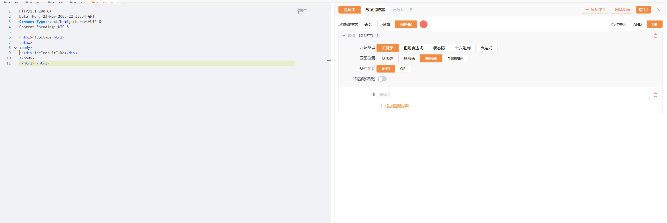The width and height of the screenshot is (667, 223).
Task: Click the red color circle
Action: [x=423, y=24]
